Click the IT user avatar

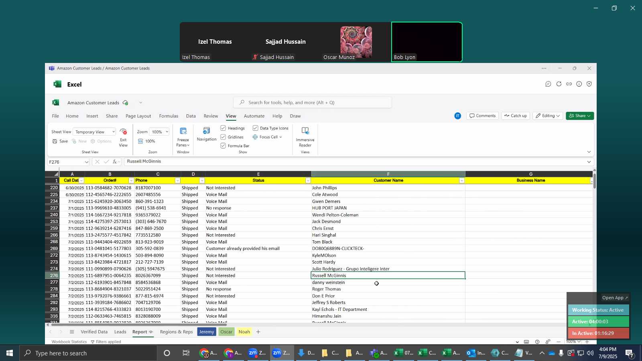click(x=458, y=116)
